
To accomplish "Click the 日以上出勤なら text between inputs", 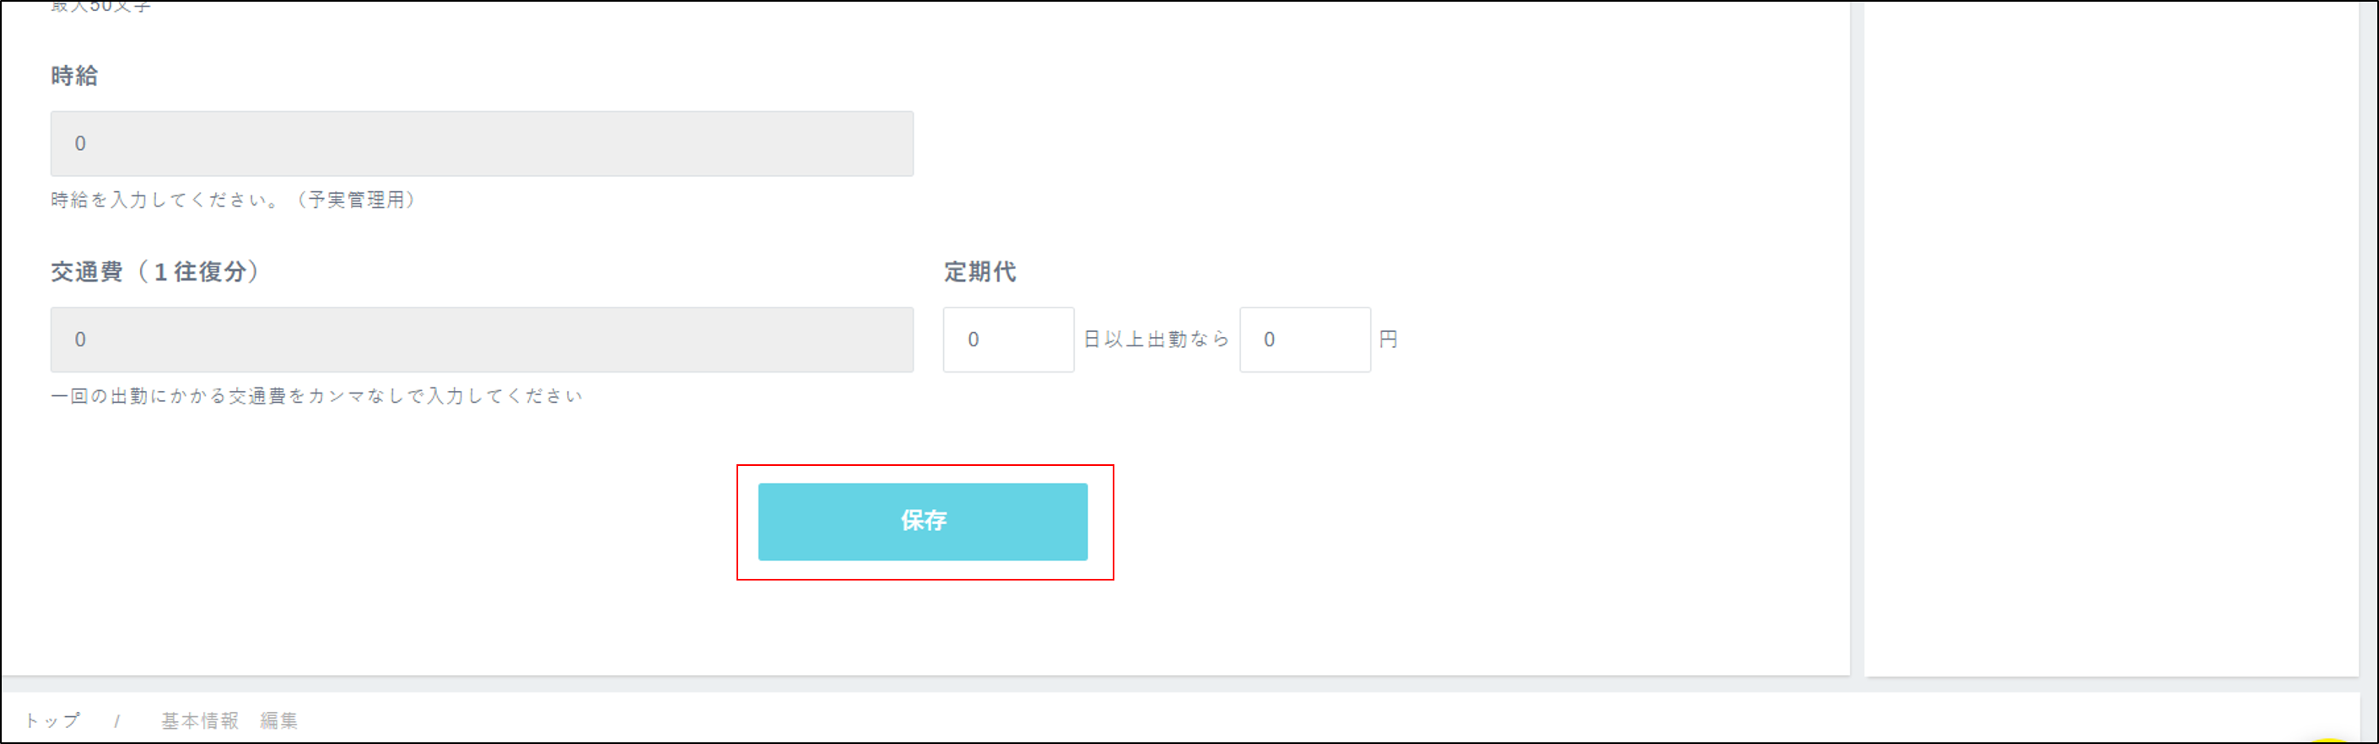I will coord(1155,340).
